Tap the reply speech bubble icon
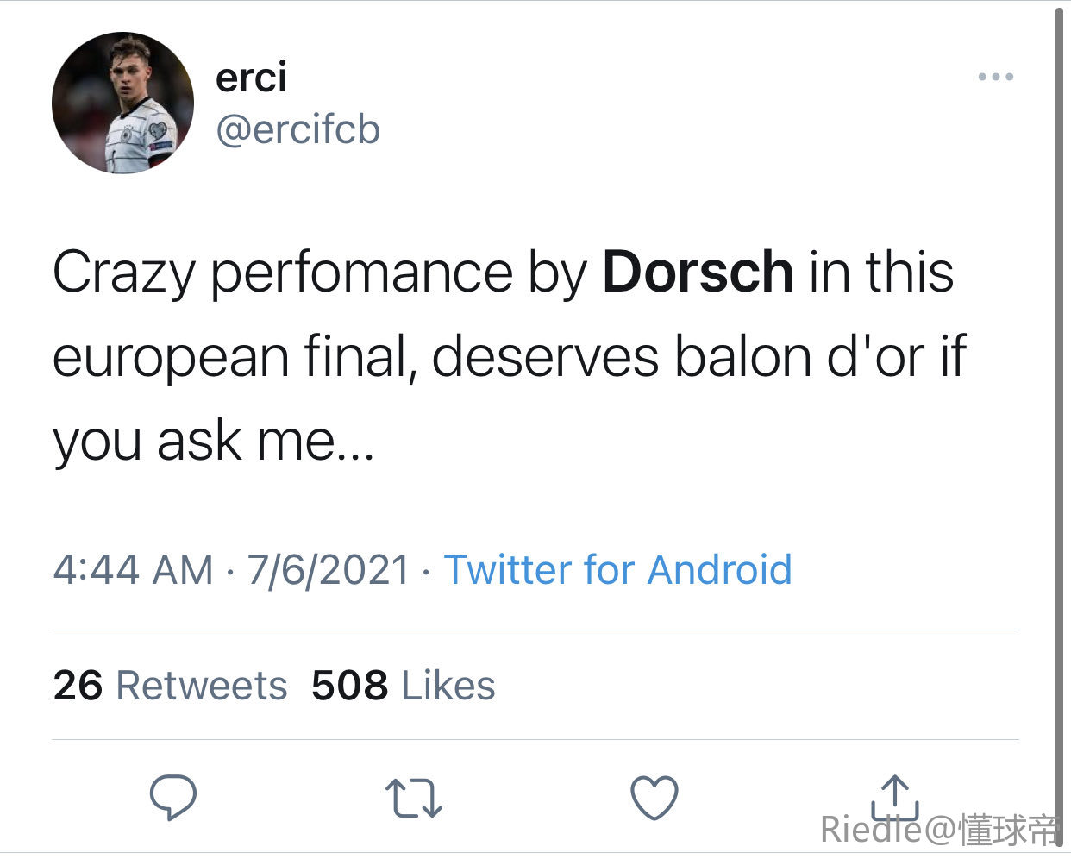 point(173,798)
